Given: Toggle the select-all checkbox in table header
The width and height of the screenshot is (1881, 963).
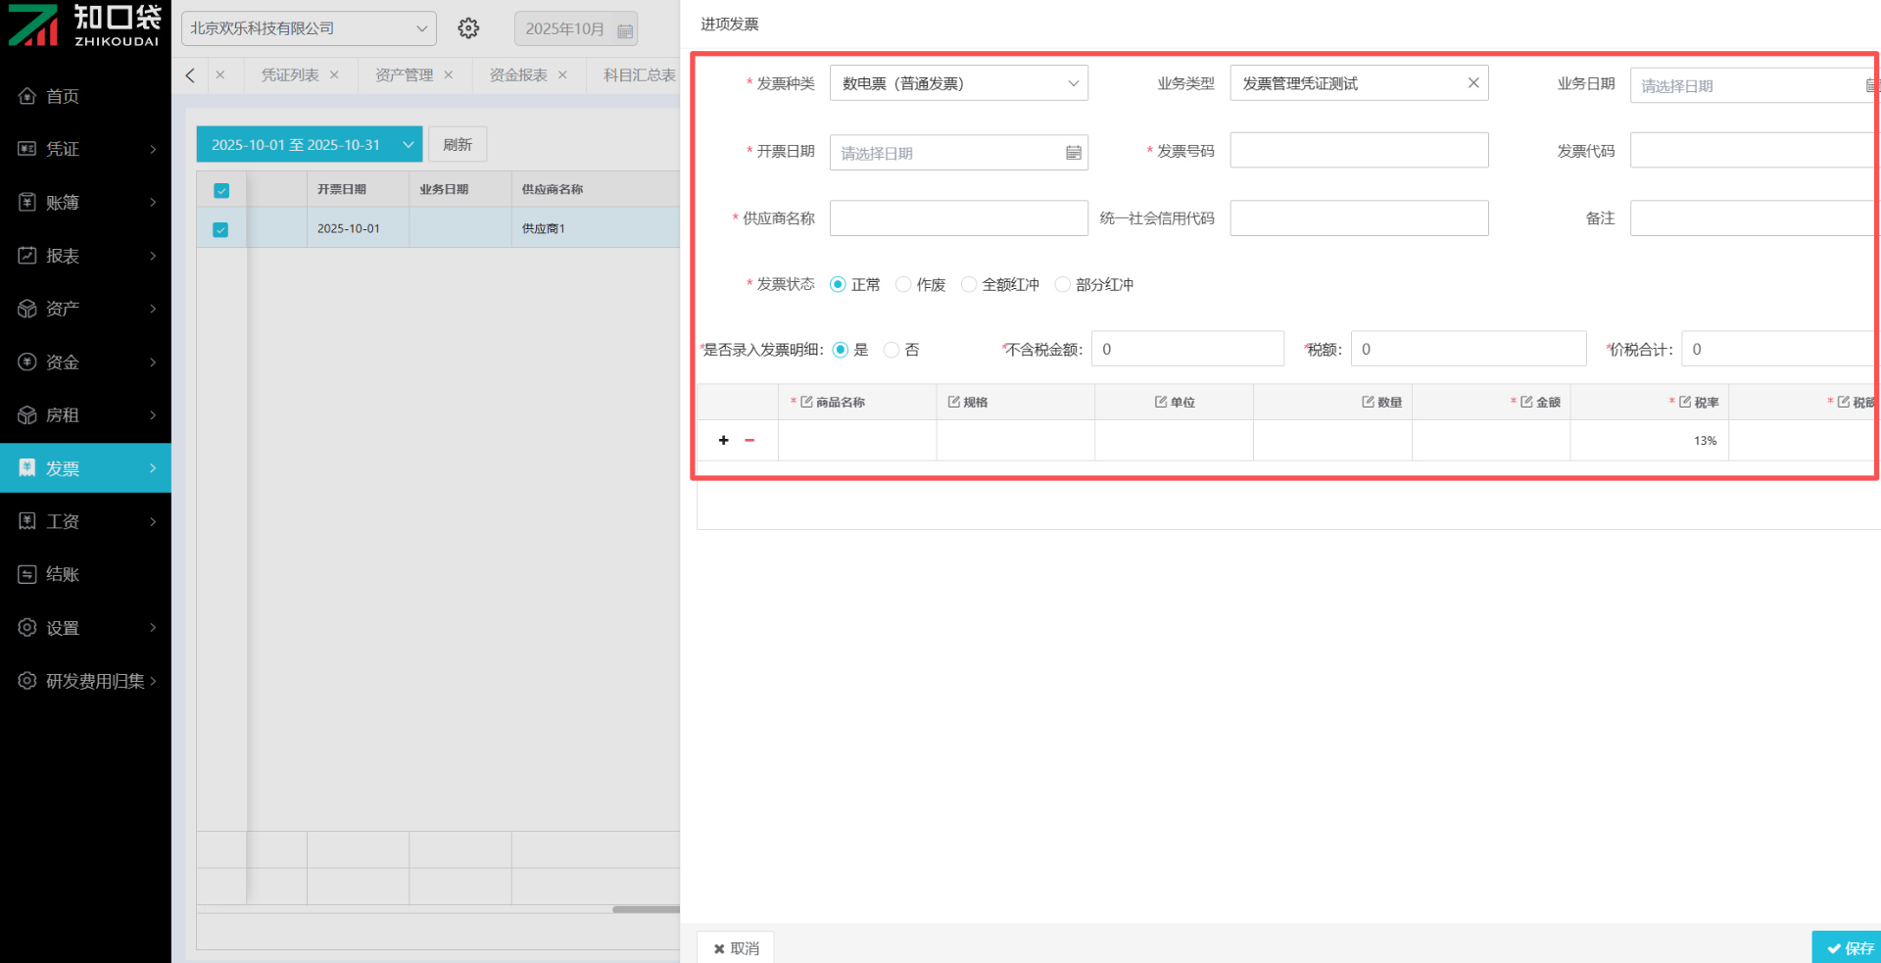Looking at the screenshot, I should pyautogui.click(x=221, y=190).
